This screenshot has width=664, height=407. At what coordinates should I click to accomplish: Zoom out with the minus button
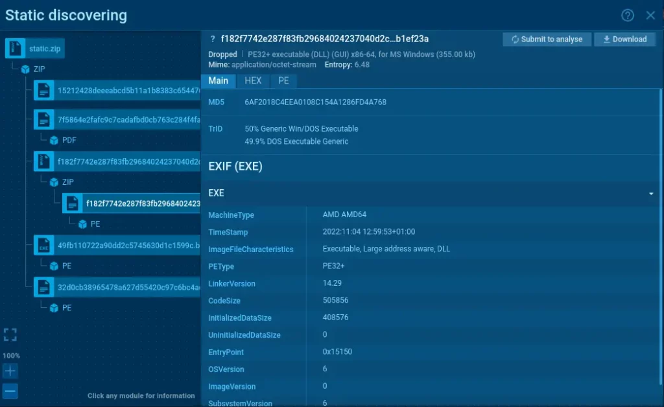(x=10, y=391)
